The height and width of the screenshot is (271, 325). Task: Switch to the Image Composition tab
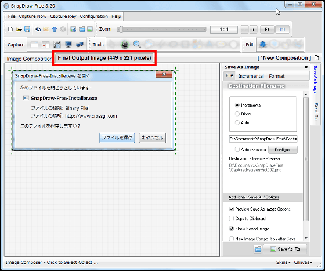30,59
